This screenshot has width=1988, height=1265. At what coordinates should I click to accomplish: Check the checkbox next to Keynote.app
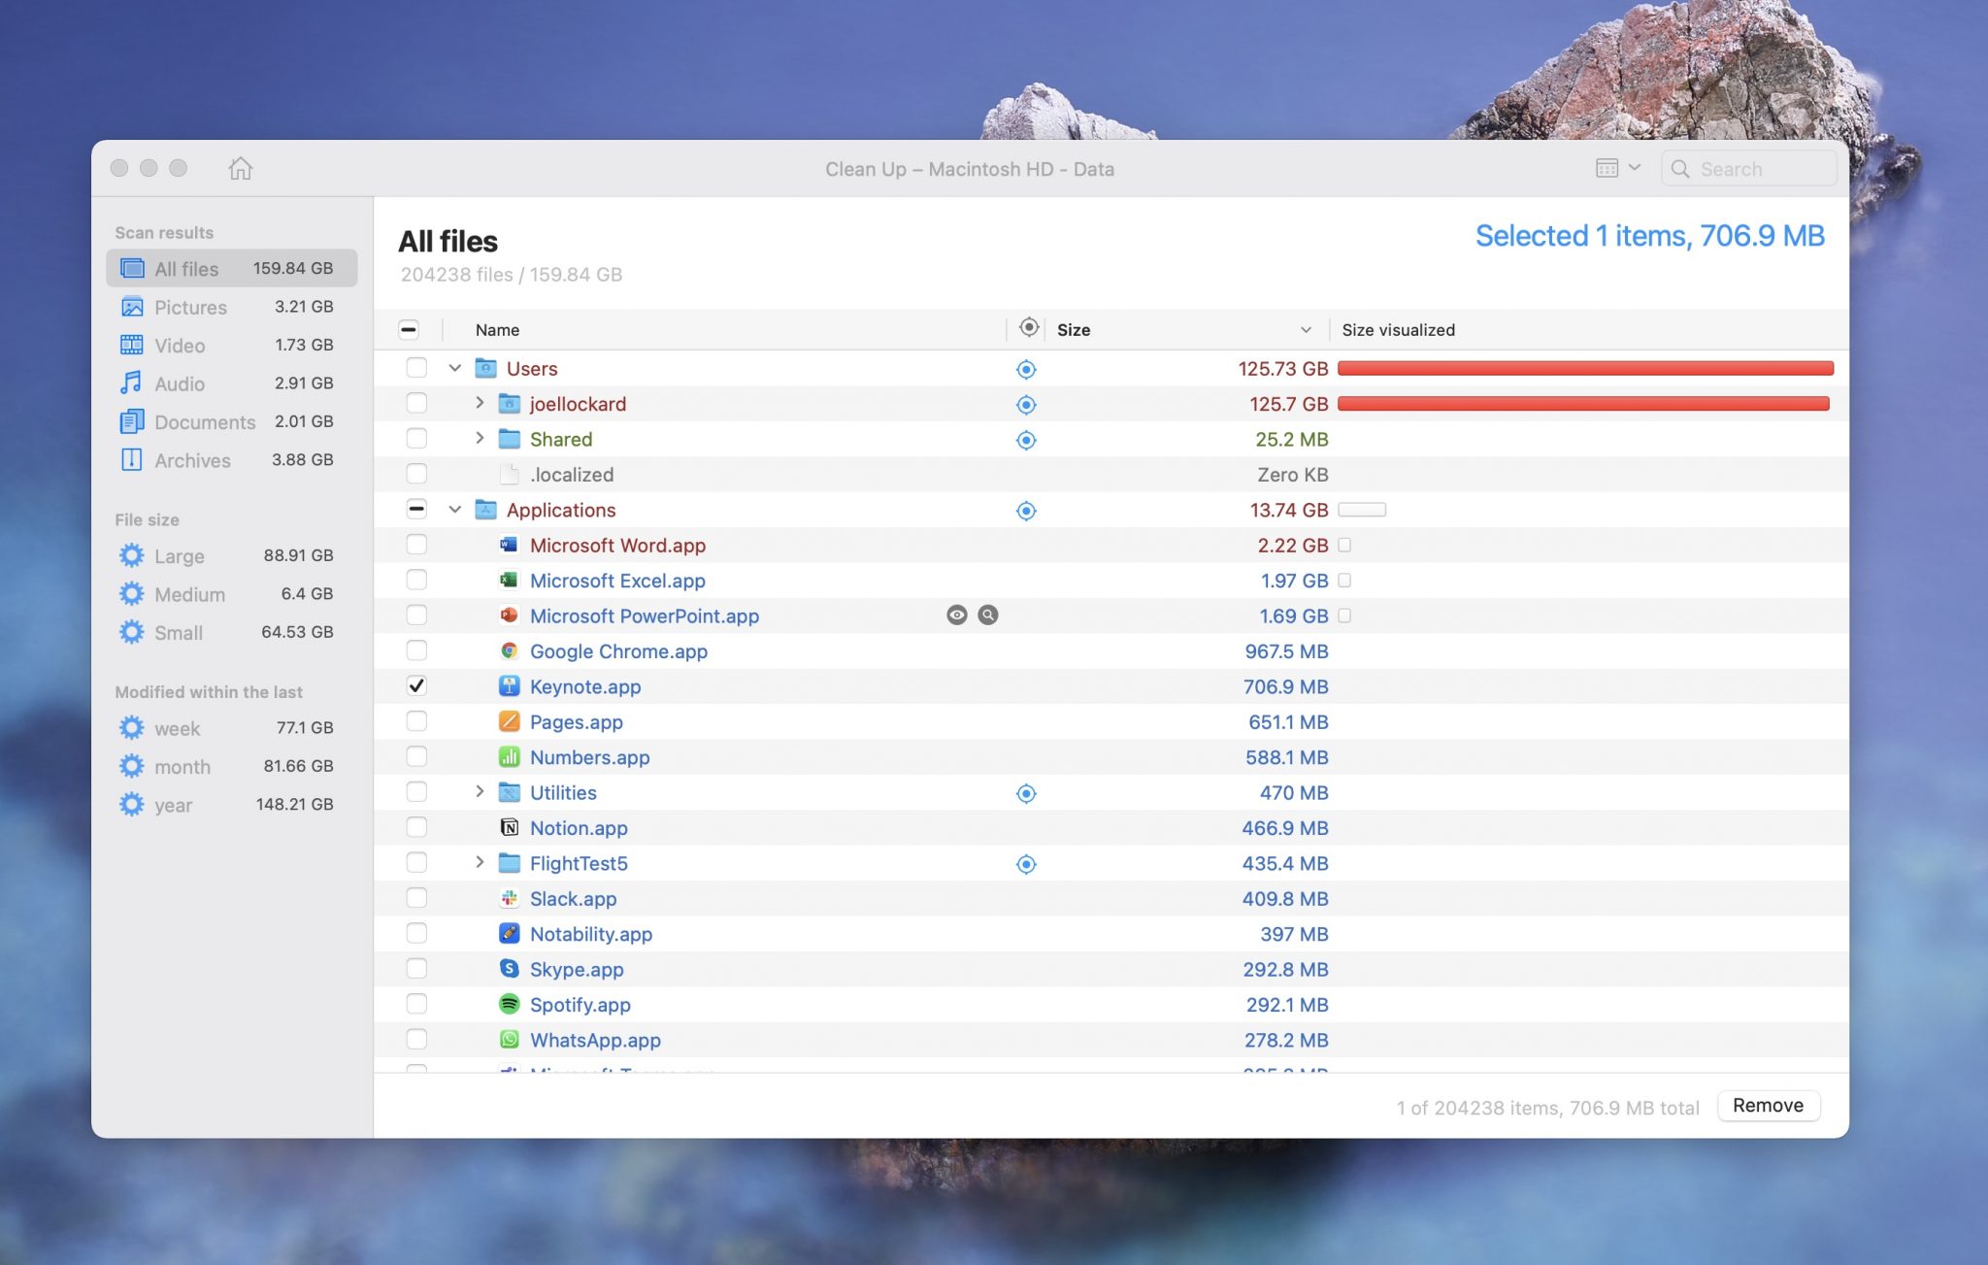[x=415, y=685]
